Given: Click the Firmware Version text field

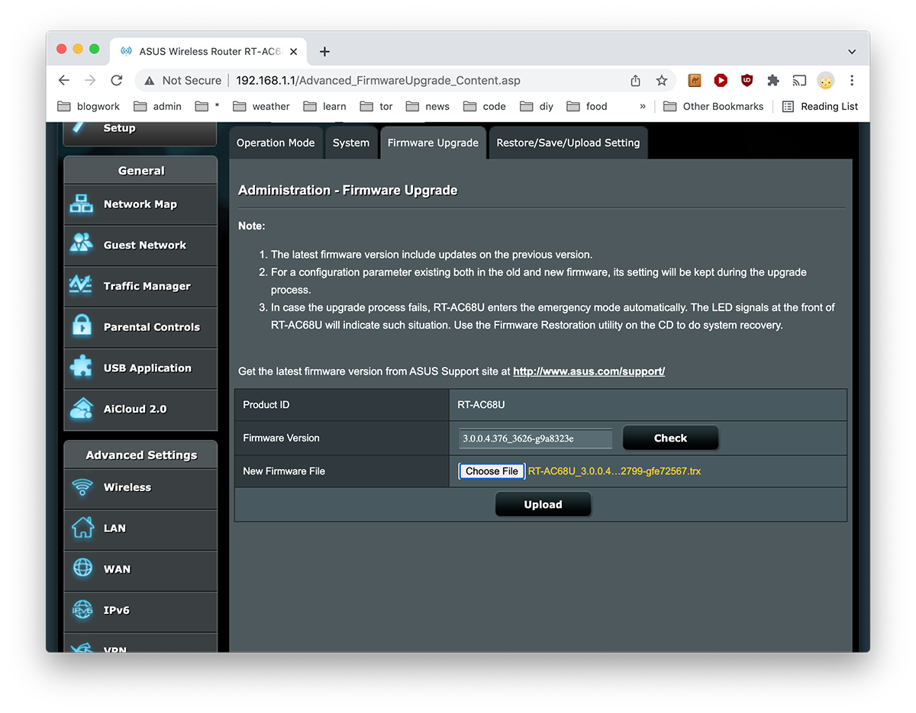Looking at the screenshot, I should 535,438.
